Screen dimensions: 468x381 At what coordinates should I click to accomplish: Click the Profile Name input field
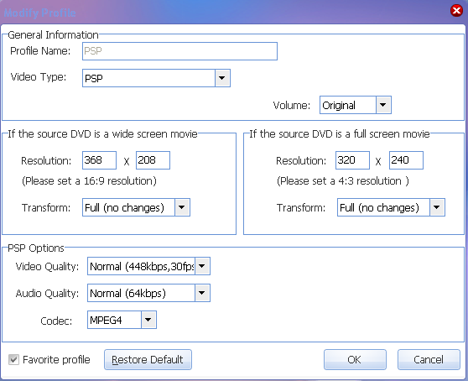pos(179,51)
